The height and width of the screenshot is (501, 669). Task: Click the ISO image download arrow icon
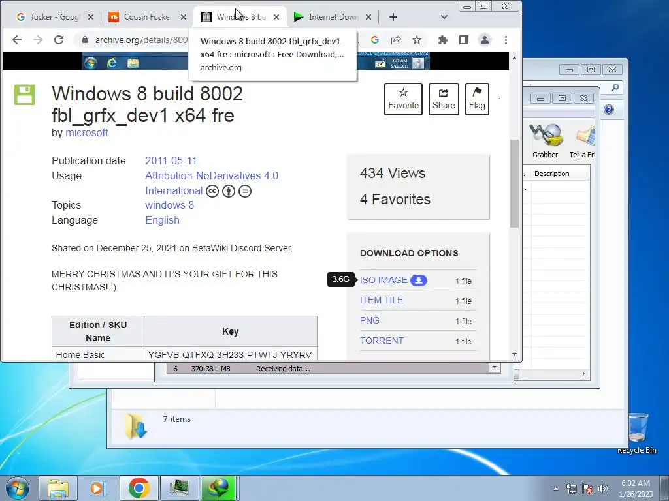tap(419, 281)
